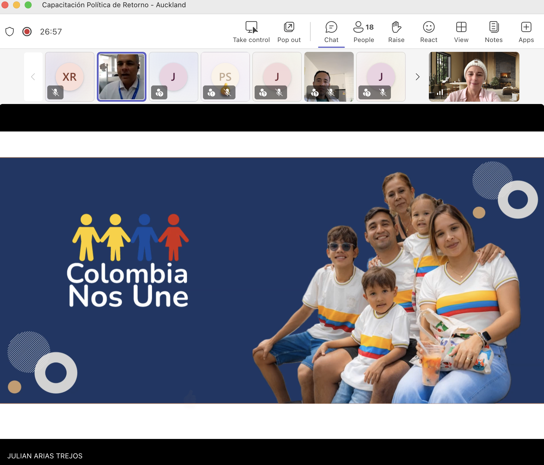Close the meeting window with red button
This screenshot has width=544, height=465.
(x=5, y=5)
